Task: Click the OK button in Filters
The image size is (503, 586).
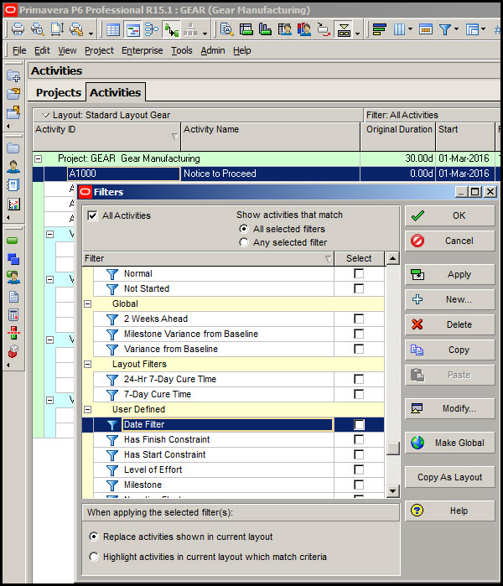Action: tap(450, 215)
